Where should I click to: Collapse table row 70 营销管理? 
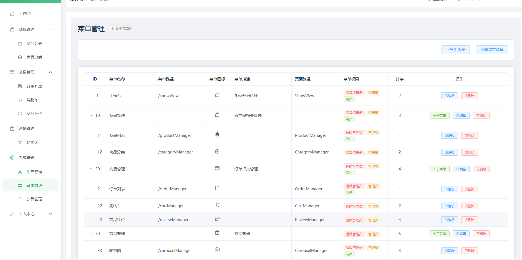(91, 234)
